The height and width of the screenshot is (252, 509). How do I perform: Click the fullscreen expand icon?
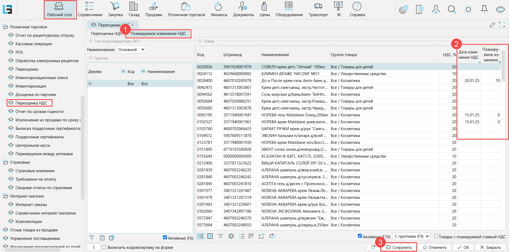502,25
